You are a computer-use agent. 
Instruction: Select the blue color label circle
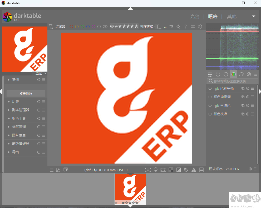tap(88, 27)
